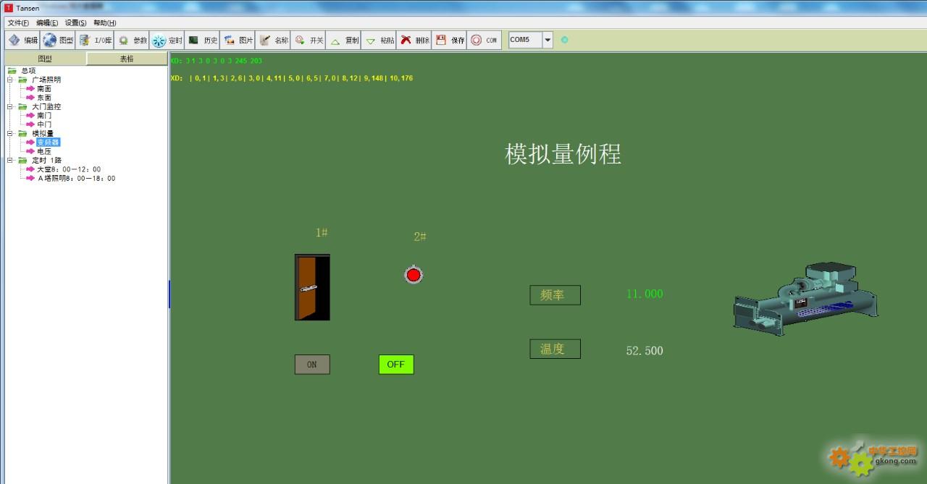Click the 1# label
This screenshot has width=927, height=484.
[x=322, y=233]
